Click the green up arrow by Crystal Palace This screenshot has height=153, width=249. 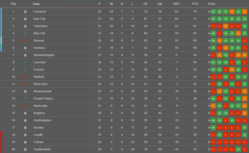click(x=25, y=99)
